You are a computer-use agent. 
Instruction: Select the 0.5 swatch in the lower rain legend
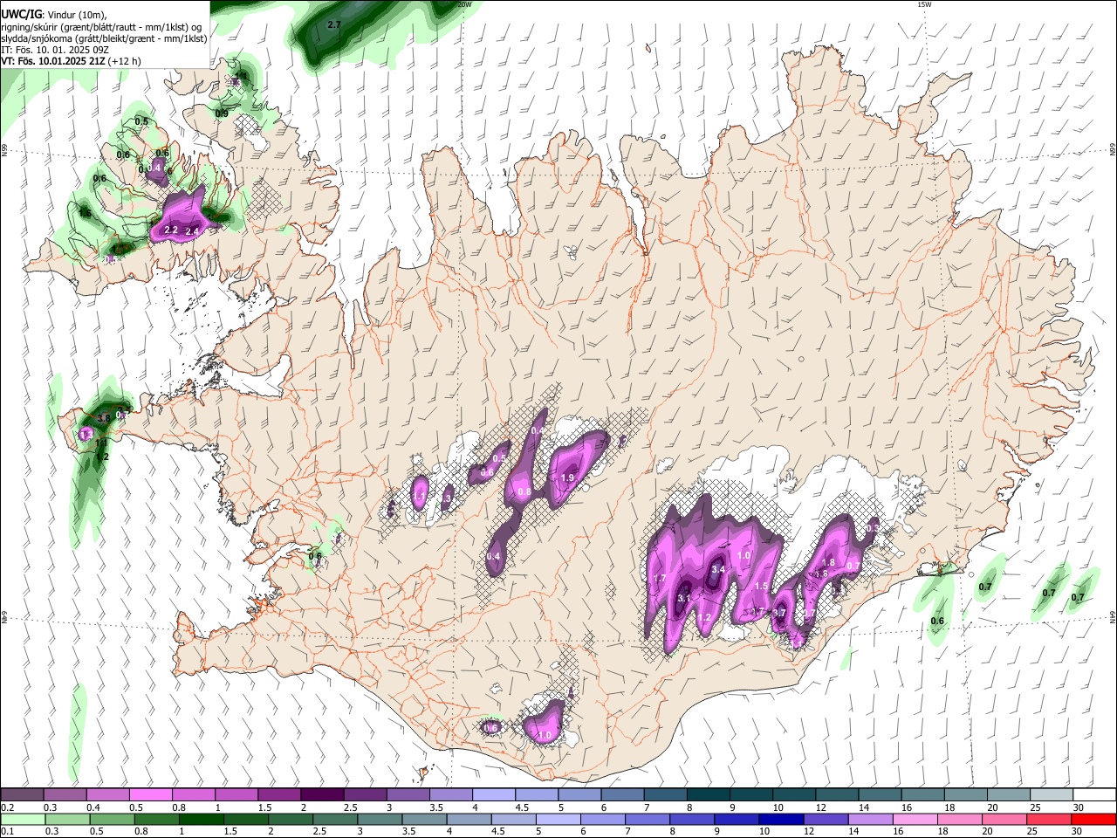pos(113,819)
